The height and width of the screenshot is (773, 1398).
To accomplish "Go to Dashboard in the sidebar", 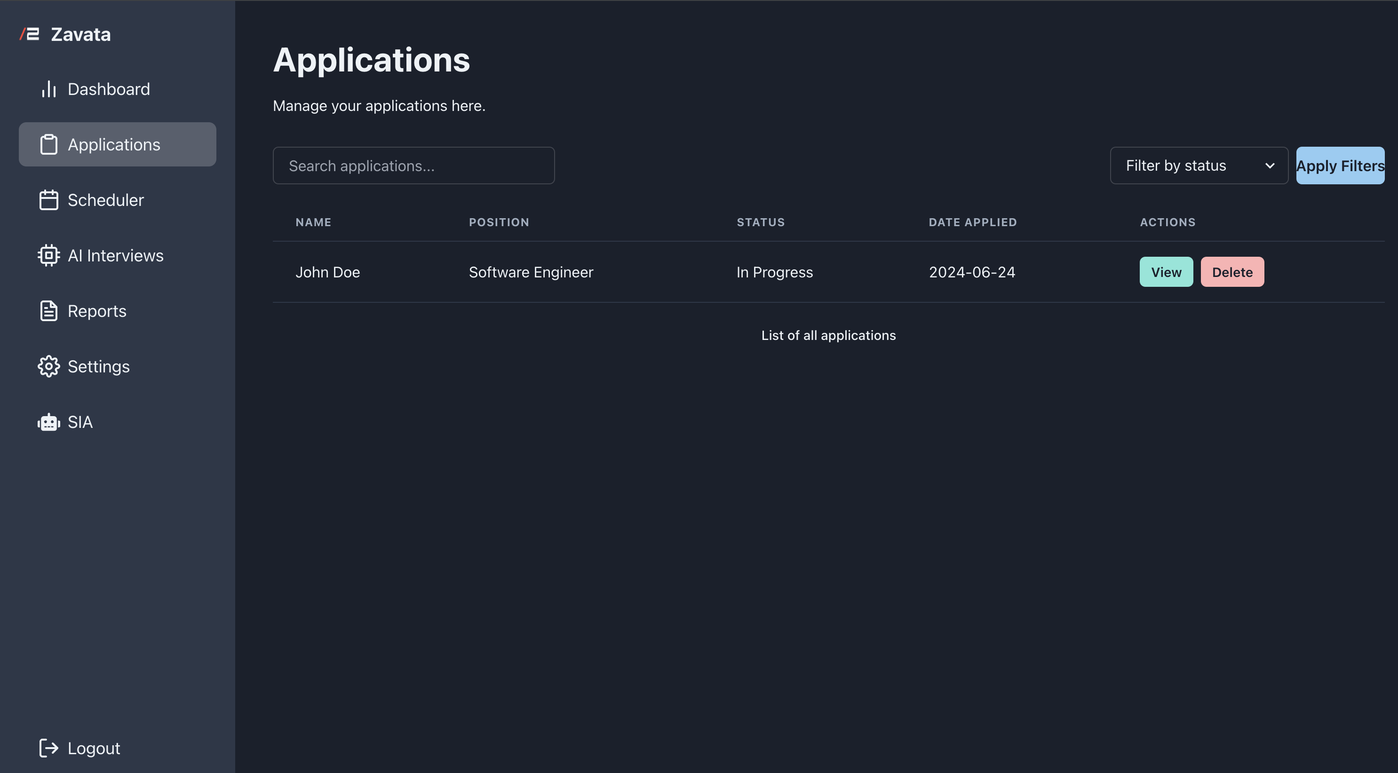I will (x=109, y=89).
